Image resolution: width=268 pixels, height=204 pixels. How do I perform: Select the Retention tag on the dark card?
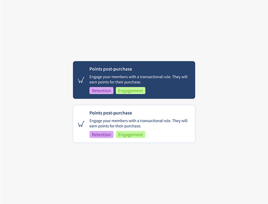point(101,91)
